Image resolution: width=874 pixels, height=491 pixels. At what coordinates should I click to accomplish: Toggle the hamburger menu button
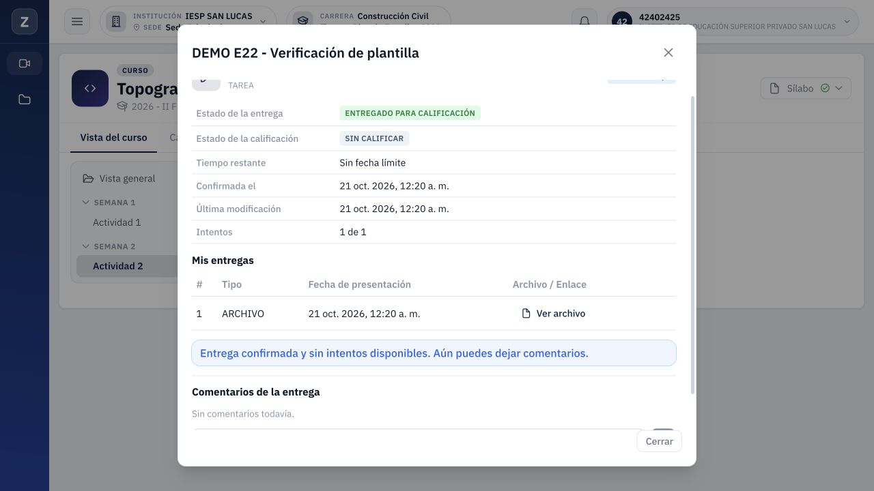pyautogui.click(x=77, y=22)
